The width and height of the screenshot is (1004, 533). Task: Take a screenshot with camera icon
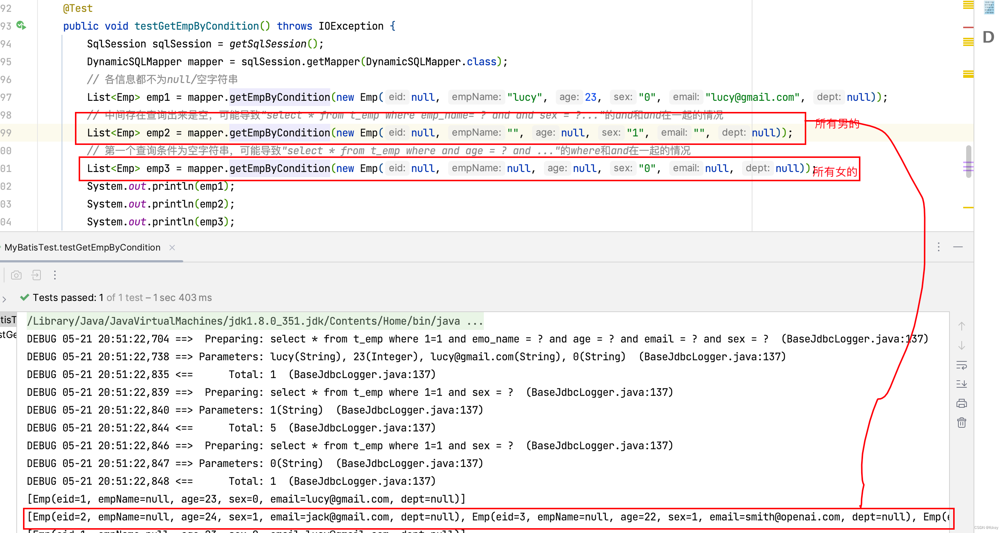pyautogui.click(x=16, y=275)
